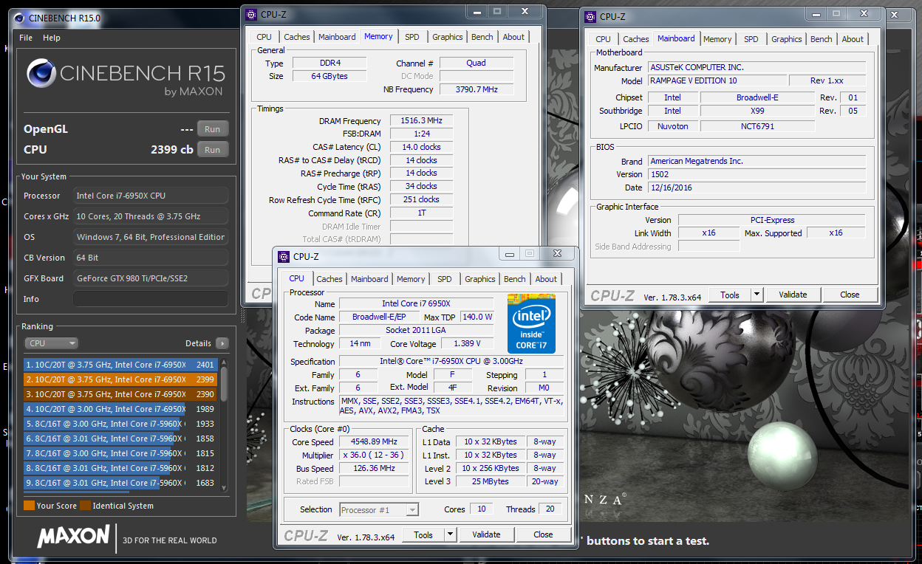Switch to Bench tab in front CPU-Z window
Screen dimensions: 922x564
coord(515,279)
